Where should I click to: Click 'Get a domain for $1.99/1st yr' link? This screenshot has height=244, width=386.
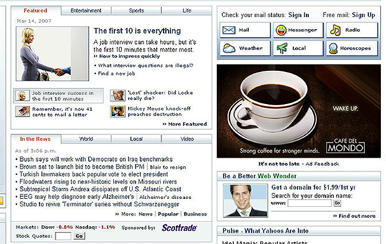[x=313, y=187]
